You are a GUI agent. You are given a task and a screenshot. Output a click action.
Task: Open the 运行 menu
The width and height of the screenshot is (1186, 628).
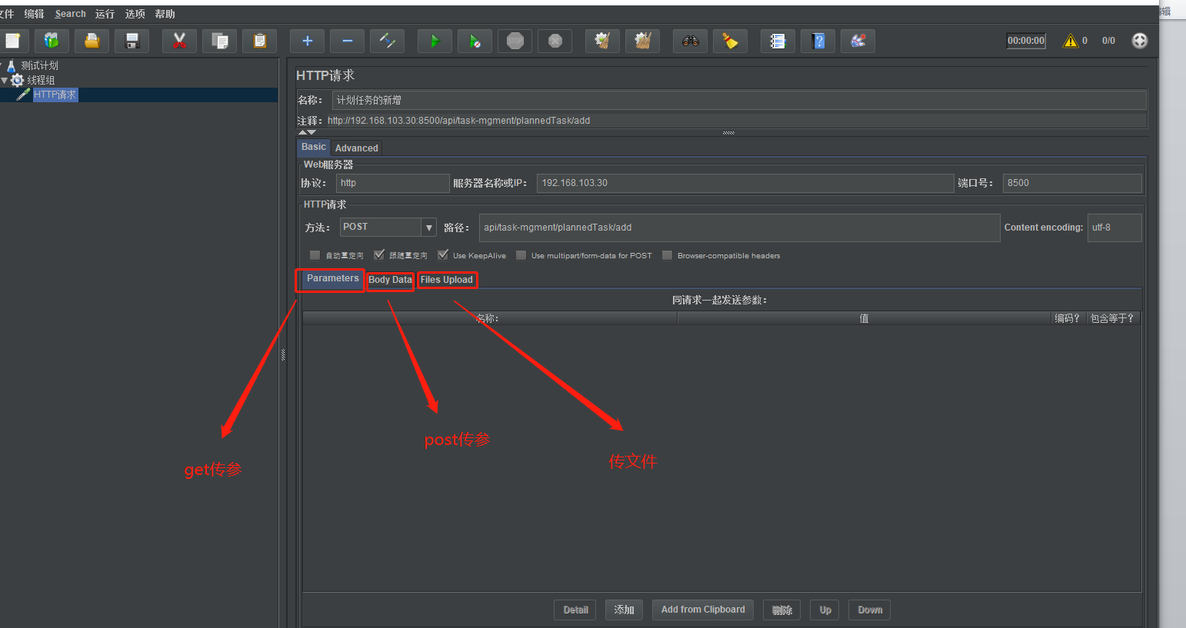coord(105,14)
